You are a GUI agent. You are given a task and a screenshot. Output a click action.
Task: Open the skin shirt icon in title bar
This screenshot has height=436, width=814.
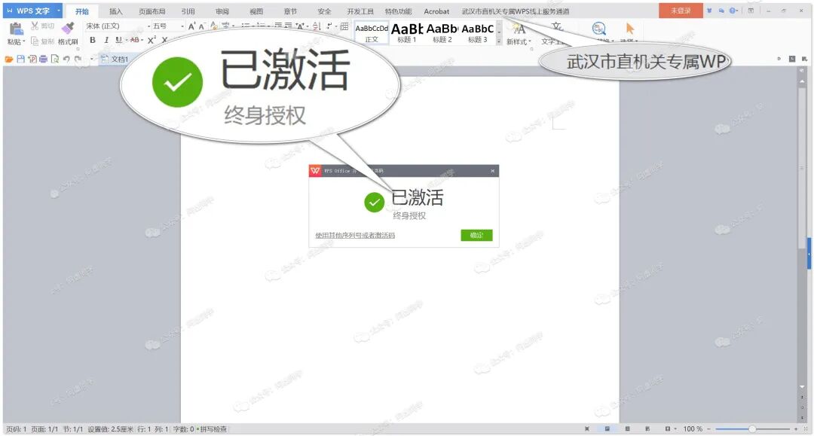point(709,11)
